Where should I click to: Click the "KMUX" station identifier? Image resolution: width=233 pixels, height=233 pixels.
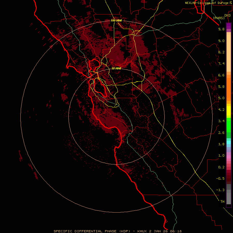(142, 231)
